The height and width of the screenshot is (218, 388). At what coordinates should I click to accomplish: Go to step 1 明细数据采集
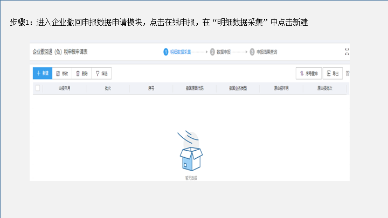click(x=177, y=52)
